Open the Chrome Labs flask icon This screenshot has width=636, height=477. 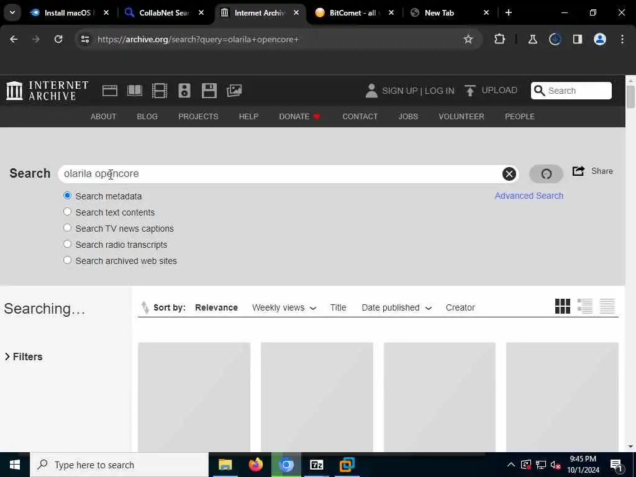pyautogui.click(x=532, y=39)
